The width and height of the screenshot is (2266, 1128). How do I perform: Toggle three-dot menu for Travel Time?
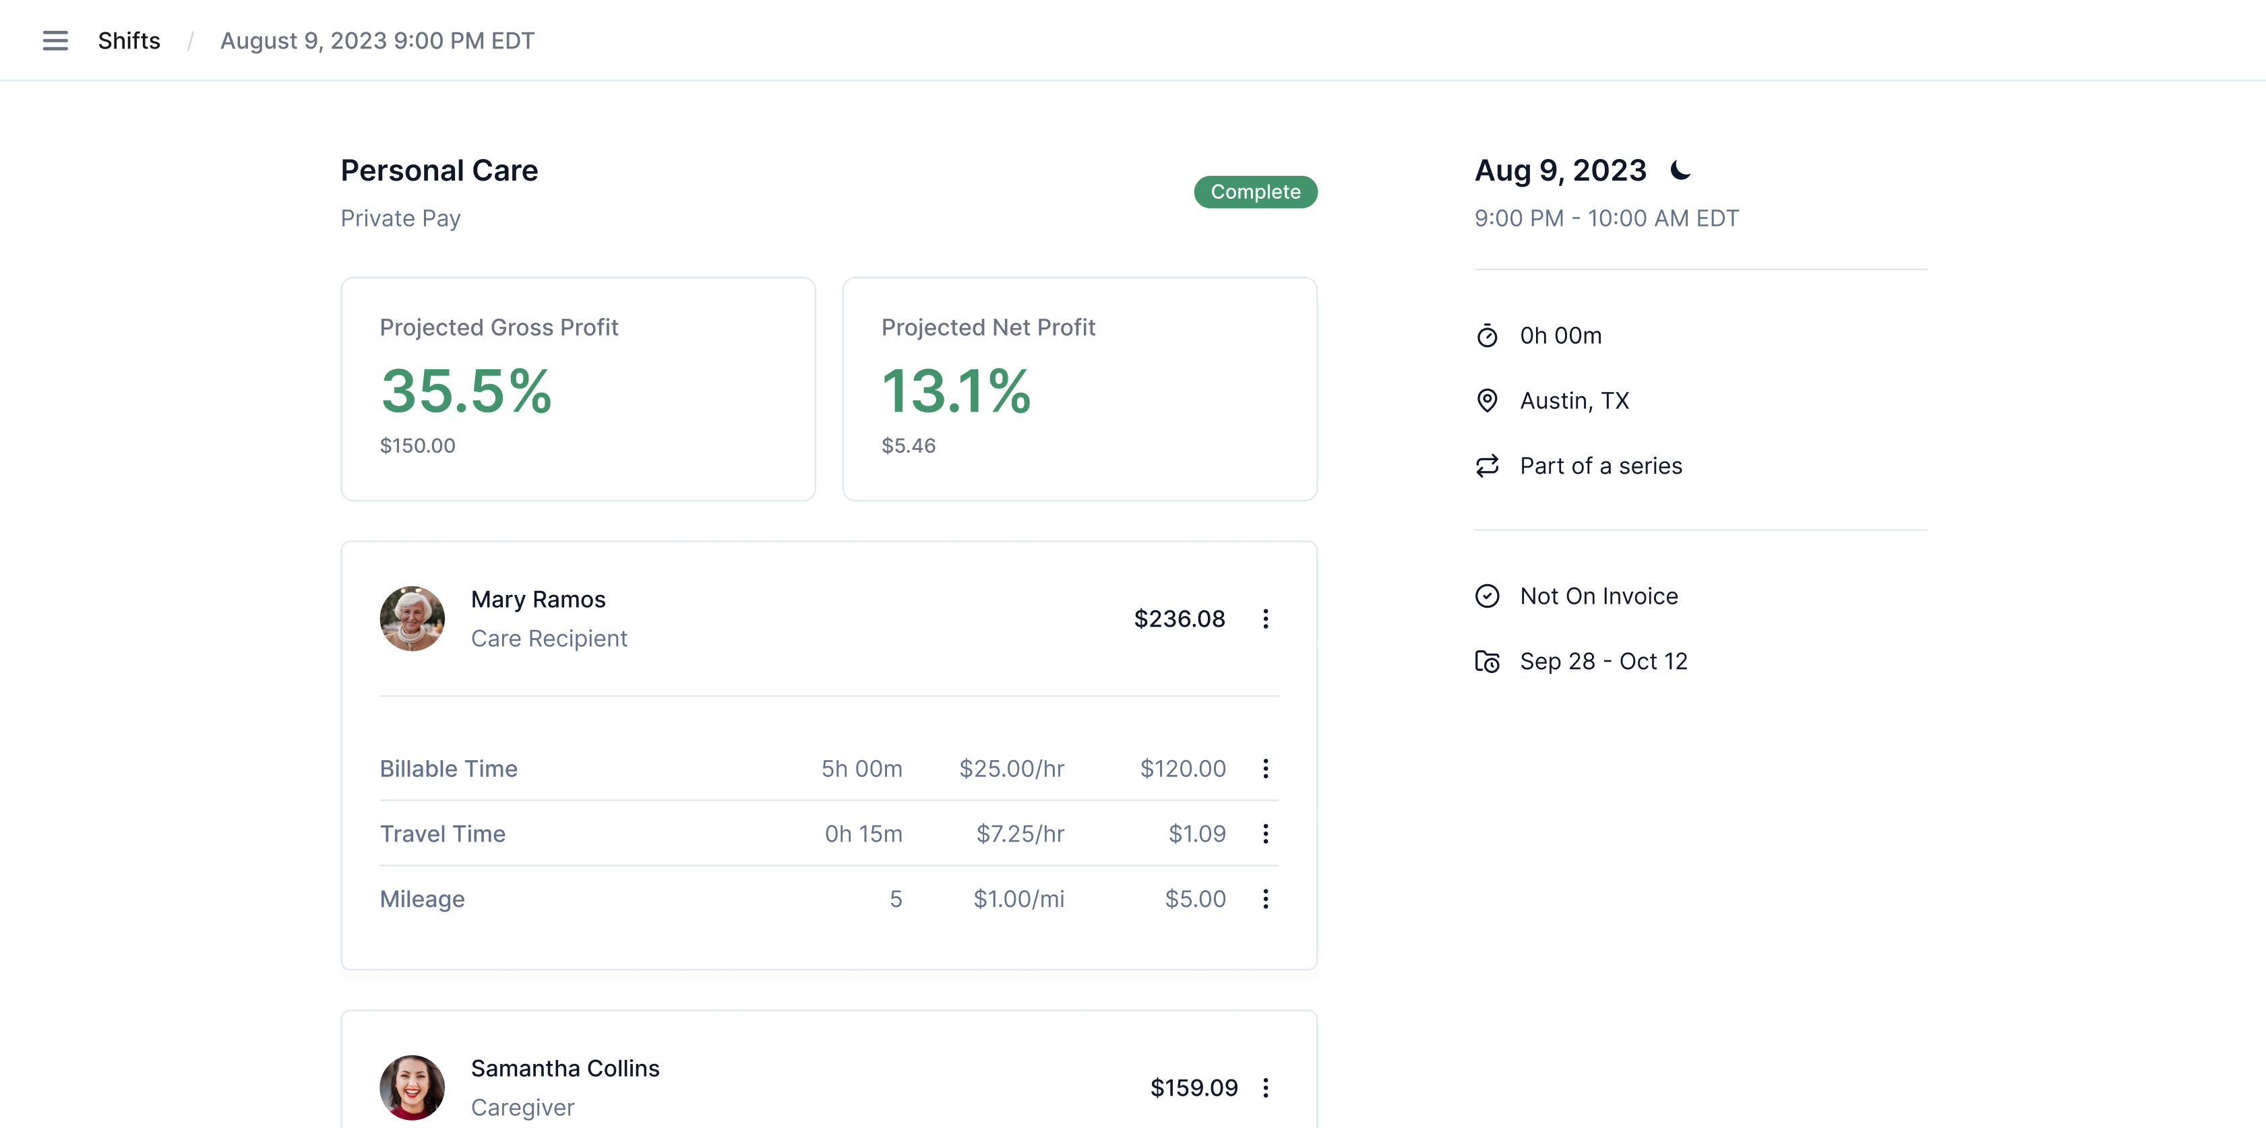click(1267, 834)
